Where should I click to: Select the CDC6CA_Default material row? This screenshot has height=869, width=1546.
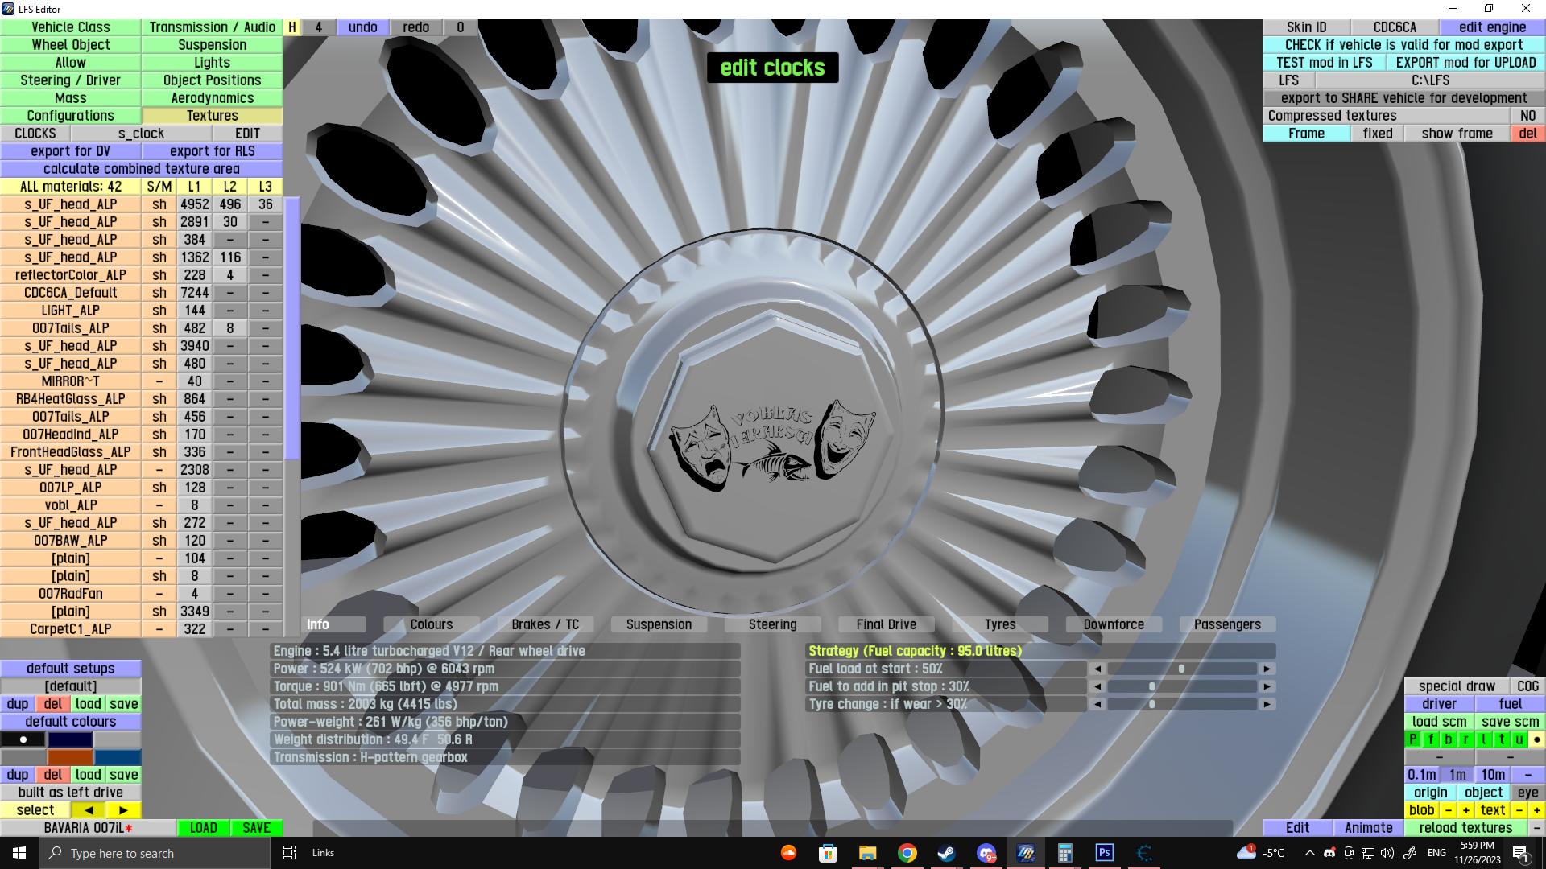71,293
